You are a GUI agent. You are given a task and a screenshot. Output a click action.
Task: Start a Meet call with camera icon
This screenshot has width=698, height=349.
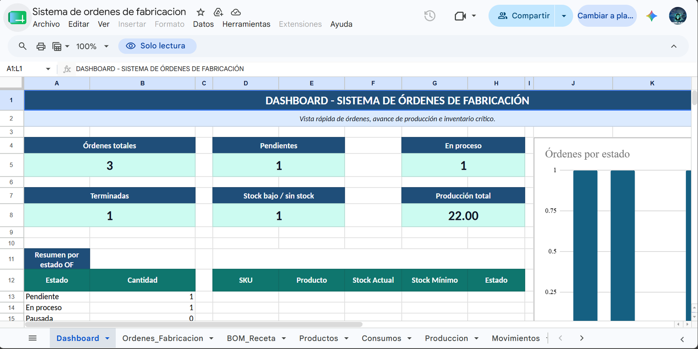[460, 16]
